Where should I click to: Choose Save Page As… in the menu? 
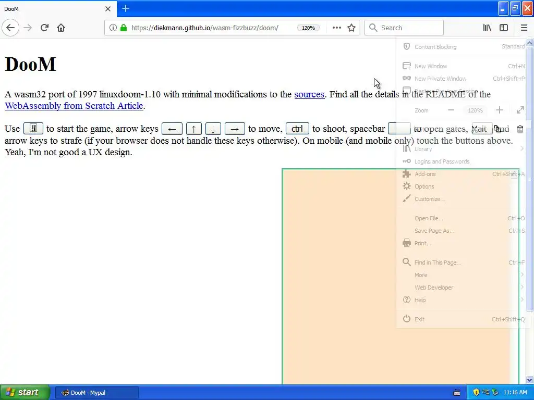pyautogui.click(x=464, y=231)
